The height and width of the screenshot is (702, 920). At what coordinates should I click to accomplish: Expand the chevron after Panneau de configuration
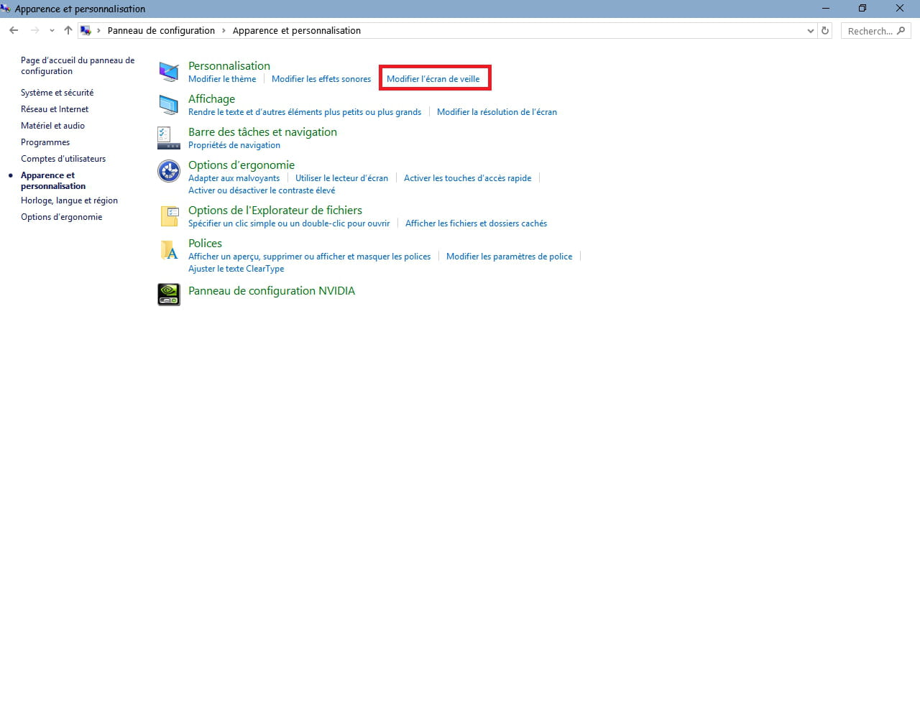point(224,30)
